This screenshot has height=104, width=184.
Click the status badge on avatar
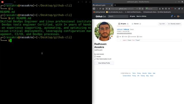(x=112, y=36)
